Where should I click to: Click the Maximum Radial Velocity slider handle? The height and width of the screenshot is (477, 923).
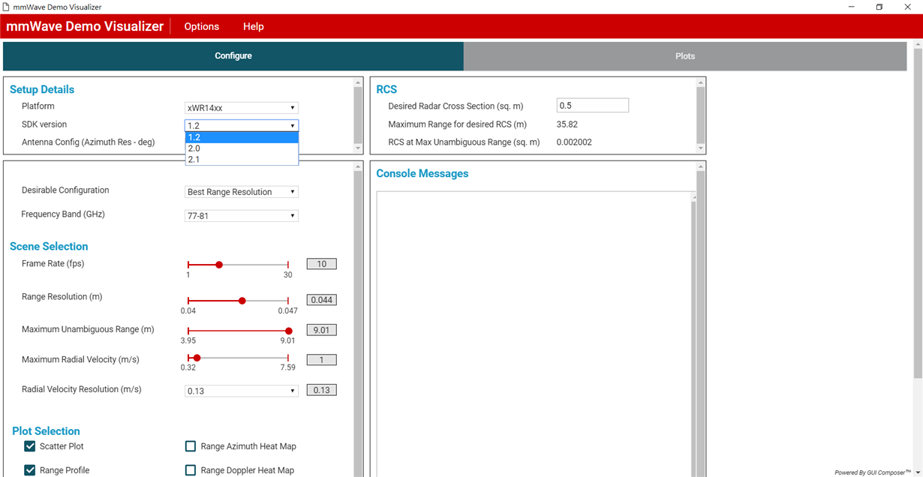(197, 358)
